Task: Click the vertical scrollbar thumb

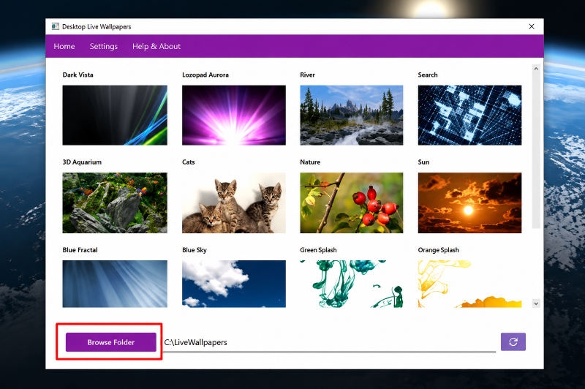Action: point(536,151)
